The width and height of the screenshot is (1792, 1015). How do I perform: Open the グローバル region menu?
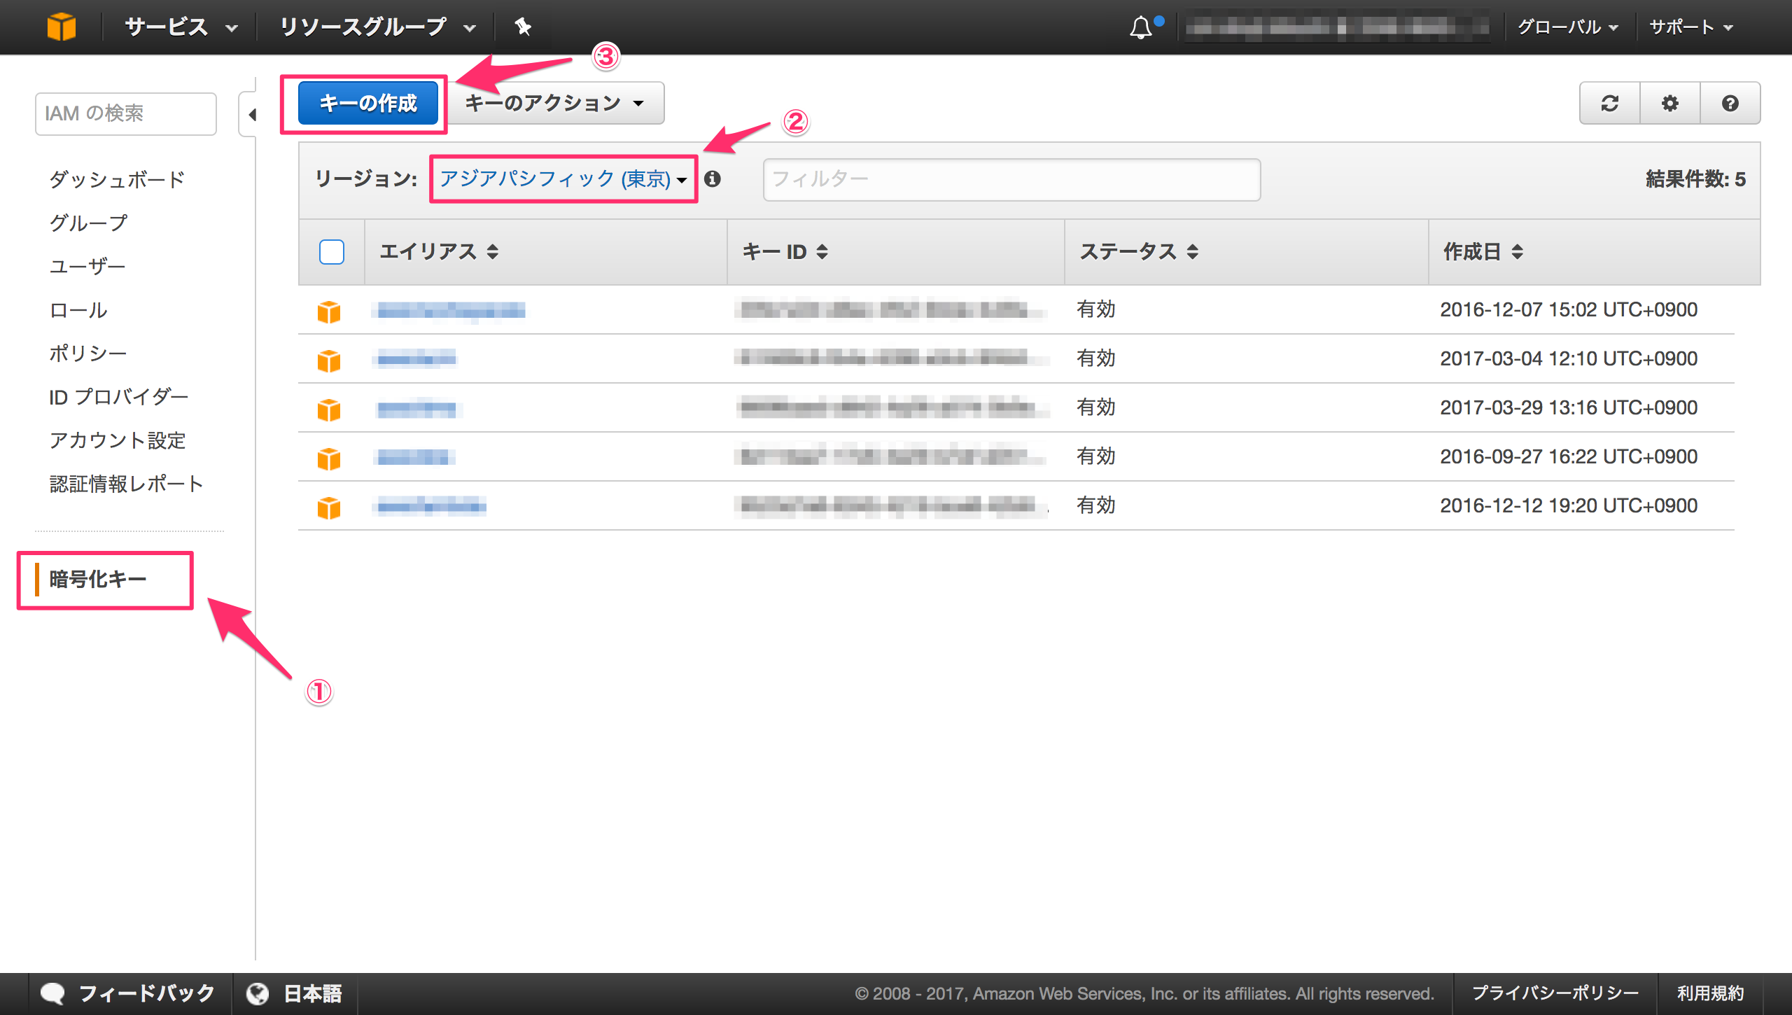tap(1568, 27)
